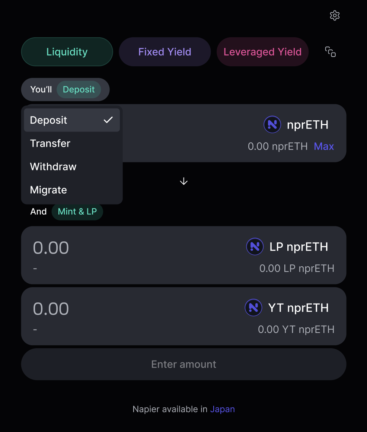Click the down arrow between token panels
The height and width of the screenshot is (432, 367).
(x=183, y=181)
